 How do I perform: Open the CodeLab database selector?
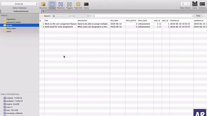(x=20, y=4)
